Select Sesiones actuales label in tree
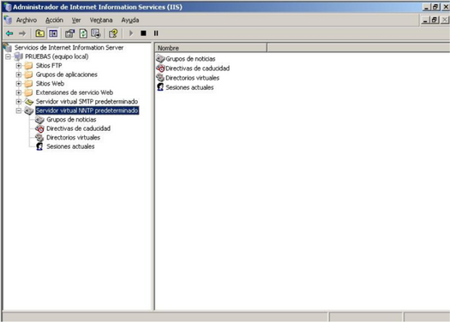Screen dimensions: 450x322 (x=70, y=146)
